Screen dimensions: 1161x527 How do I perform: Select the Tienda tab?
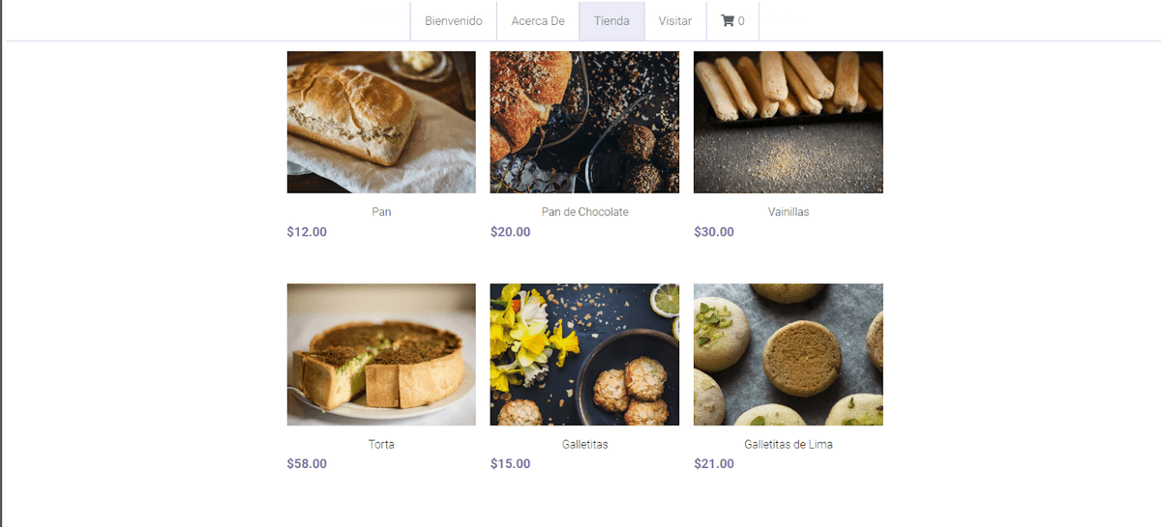611,21
